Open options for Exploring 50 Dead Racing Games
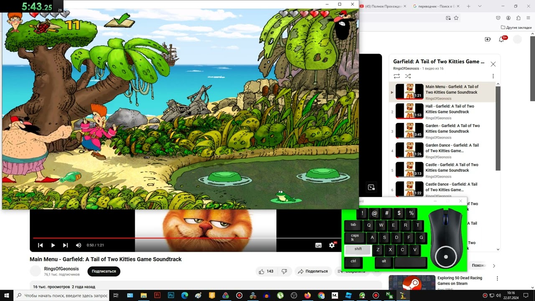This screenshot has height=301, width=535. [497, 278]
